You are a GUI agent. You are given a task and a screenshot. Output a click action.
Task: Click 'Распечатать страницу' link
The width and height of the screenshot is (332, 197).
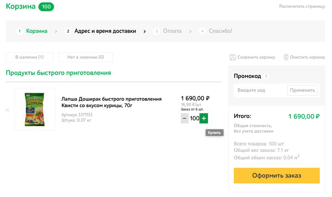[x=302, y=6]
